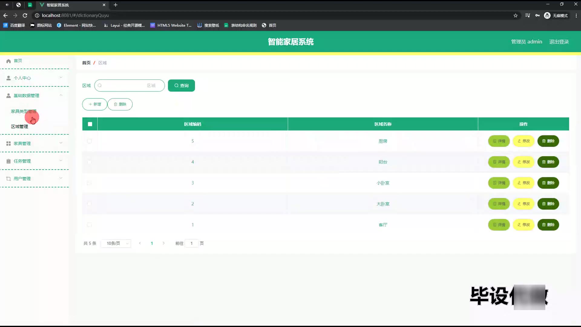Check the checkbox for row 客厅
The image size is (581, 327).
[x=89, y=225]
